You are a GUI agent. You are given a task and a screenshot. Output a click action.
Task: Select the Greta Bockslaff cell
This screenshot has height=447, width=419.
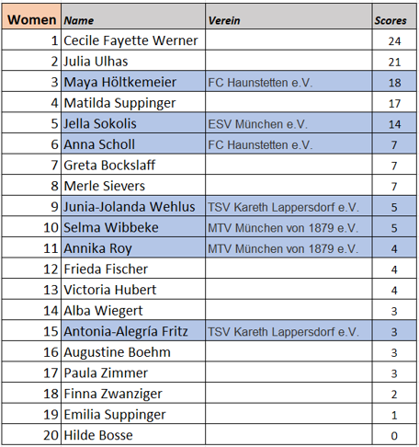pos(133,165)
